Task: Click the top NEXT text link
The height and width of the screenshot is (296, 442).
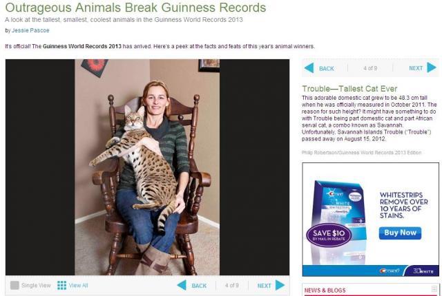Action: [x=416, y=68]
